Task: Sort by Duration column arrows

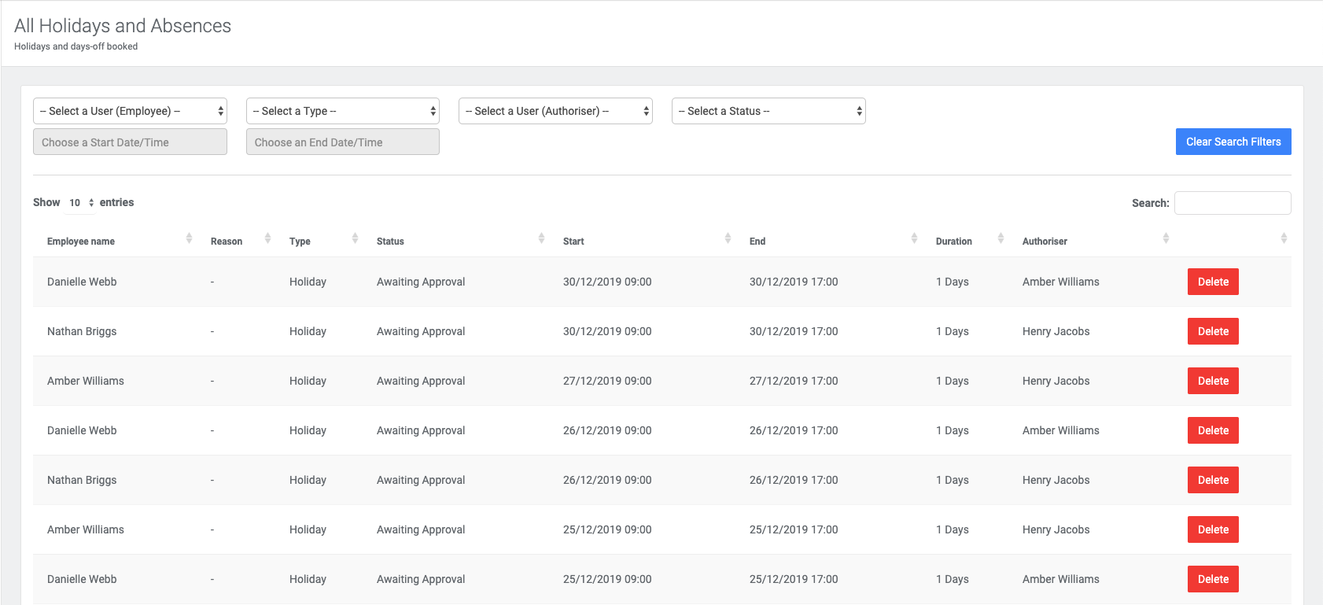Action: click(1001, 238)
